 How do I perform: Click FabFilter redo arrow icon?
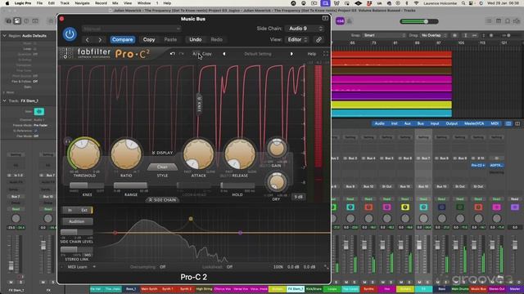(x=181, y=54)
